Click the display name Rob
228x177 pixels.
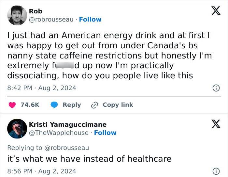coord(36,11)
